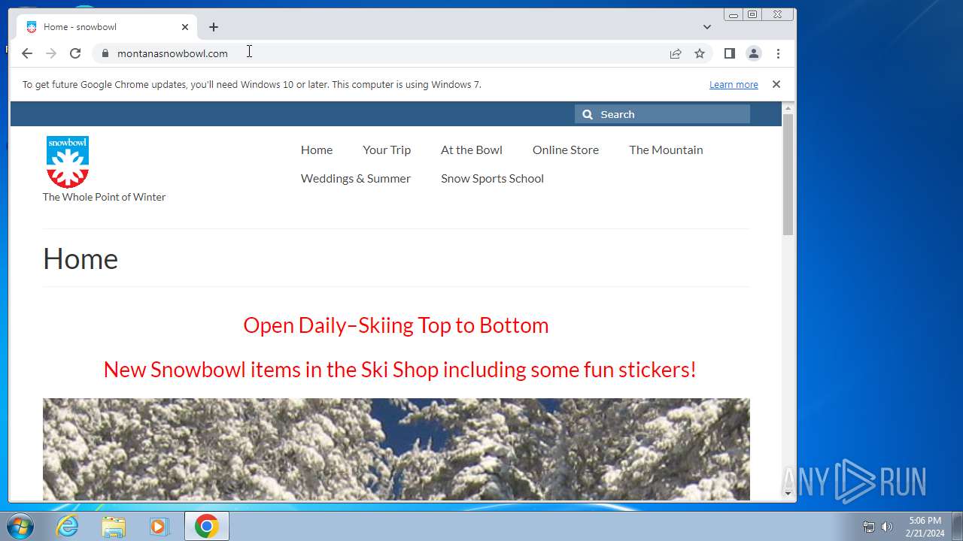Open Chrome's three-dot menu
The height and width of the screenshot is (541, 963).
[778, 53]
